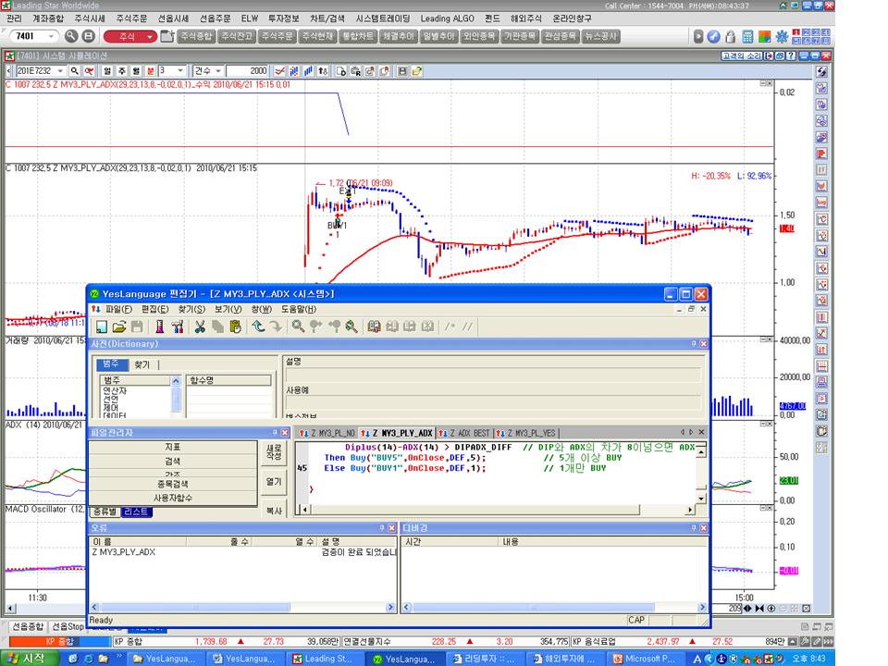
Task: Pin the 오류 panel with pushpin icon
Action: pos(380,528)
